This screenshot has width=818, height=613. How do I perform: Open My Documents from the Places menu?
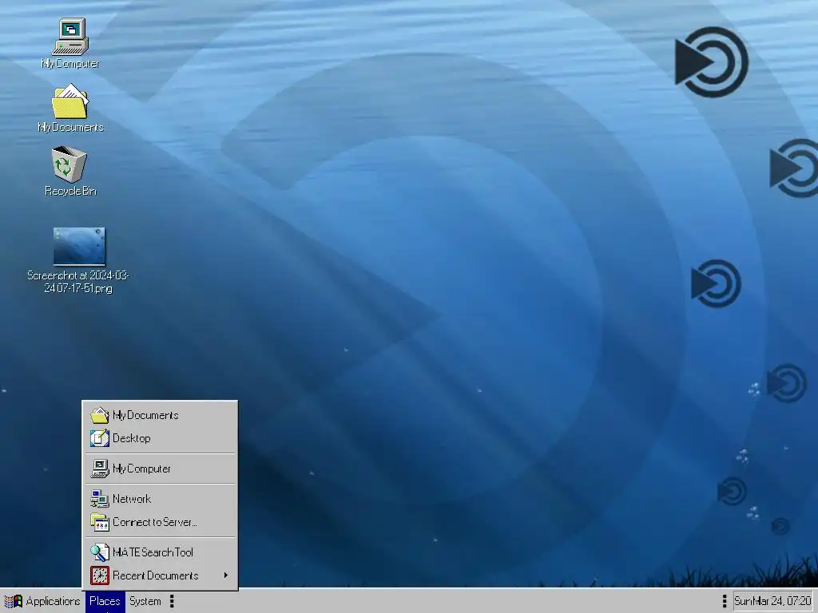160,415
